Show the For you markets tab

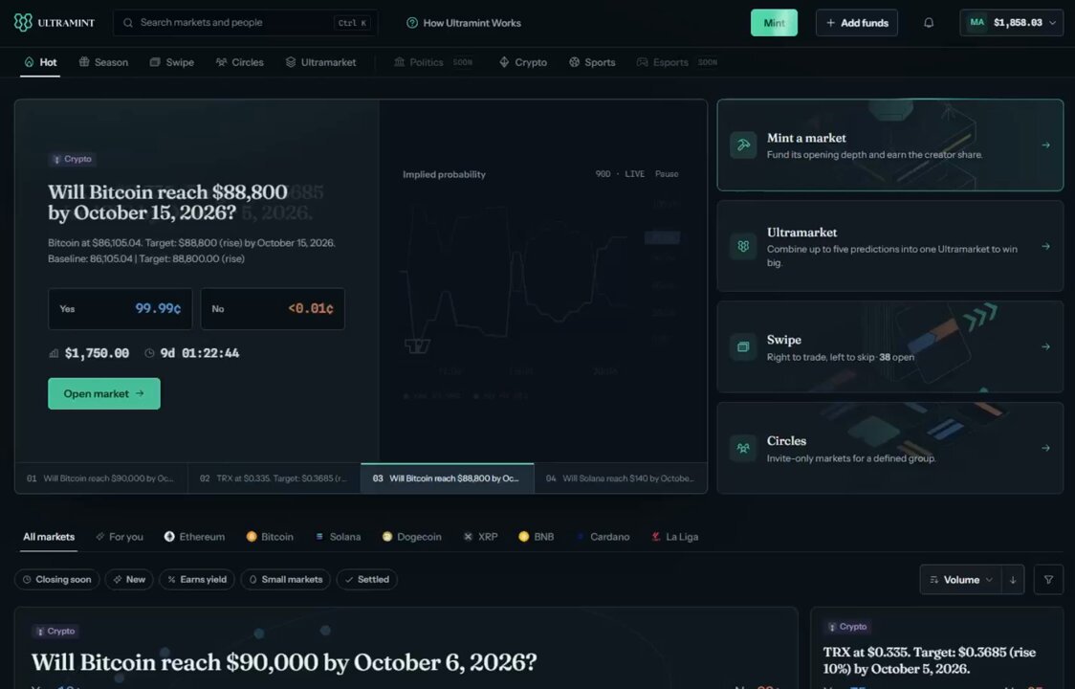point(120,537)
